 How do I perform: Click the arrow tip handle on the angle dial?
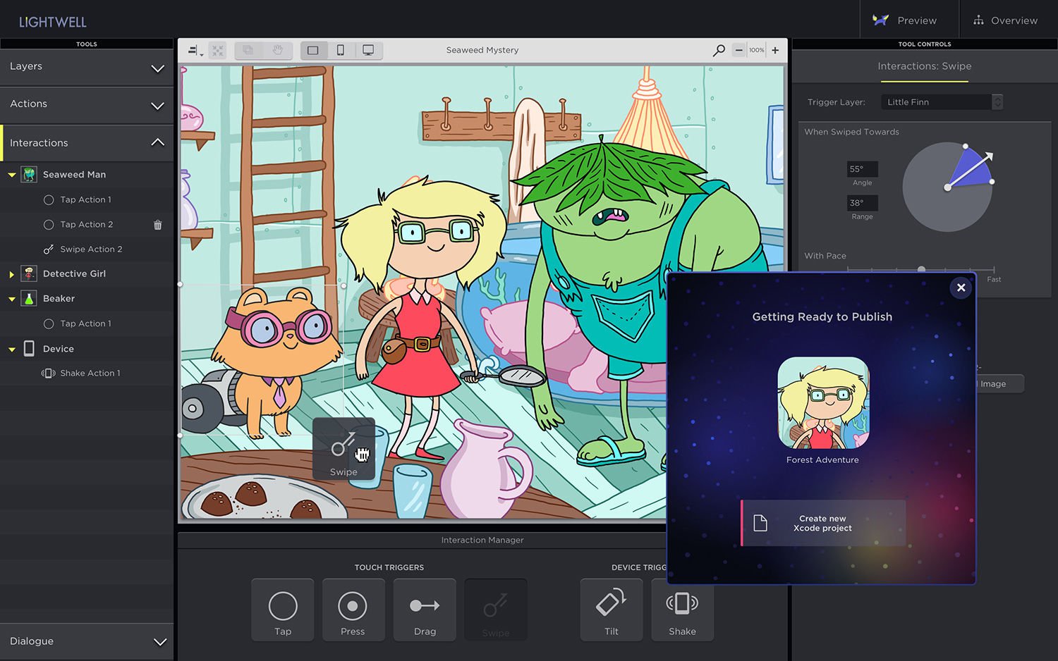click(x=989, y=156)
